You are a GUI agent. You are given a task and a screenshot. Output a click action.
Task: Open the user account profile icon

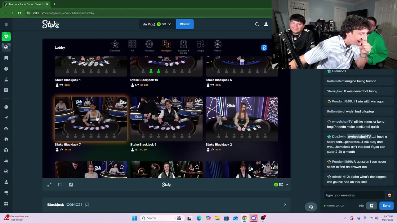(x=266, y=24)
